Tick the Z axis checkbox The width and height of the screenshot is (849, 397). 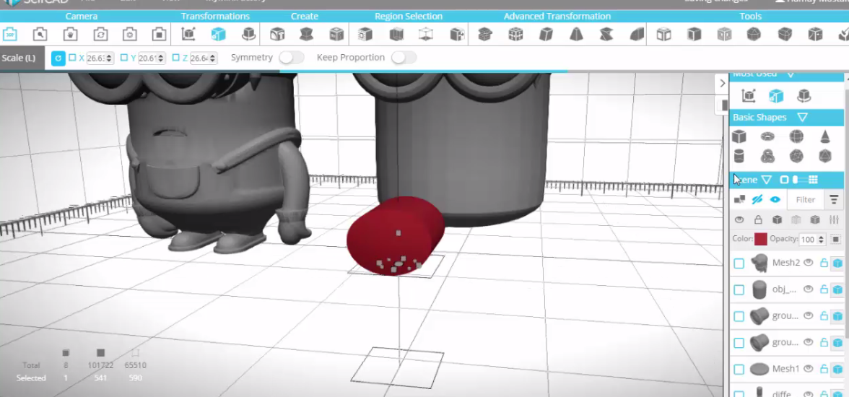[175, 58]
